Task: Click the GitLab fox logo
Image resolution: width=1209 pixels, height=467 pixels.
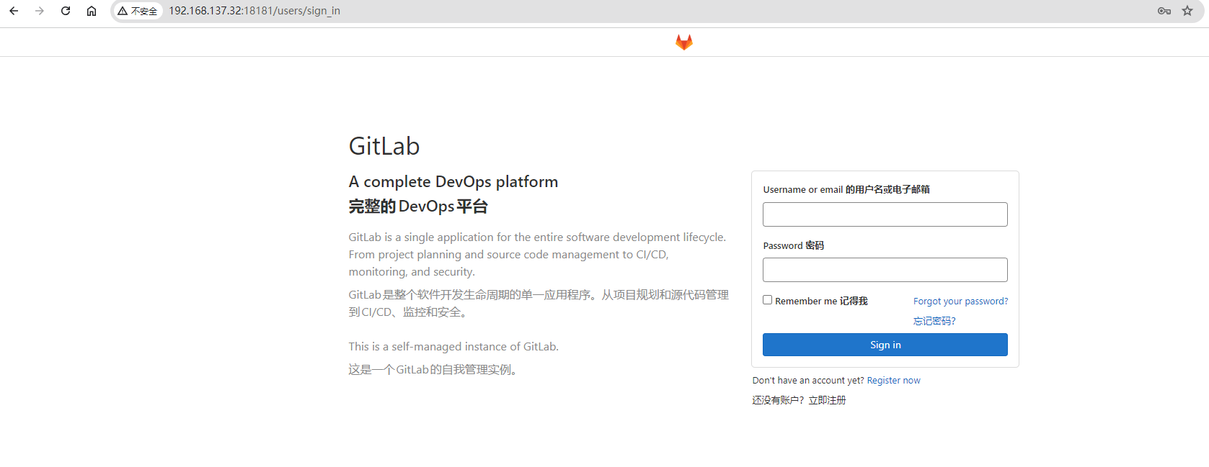Action: [683, 42]
